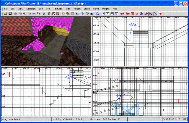The height and width of the screenshot is (123, 189).
Task: Apply CSG Merge from the toolbar
Action: pos(68,14)
